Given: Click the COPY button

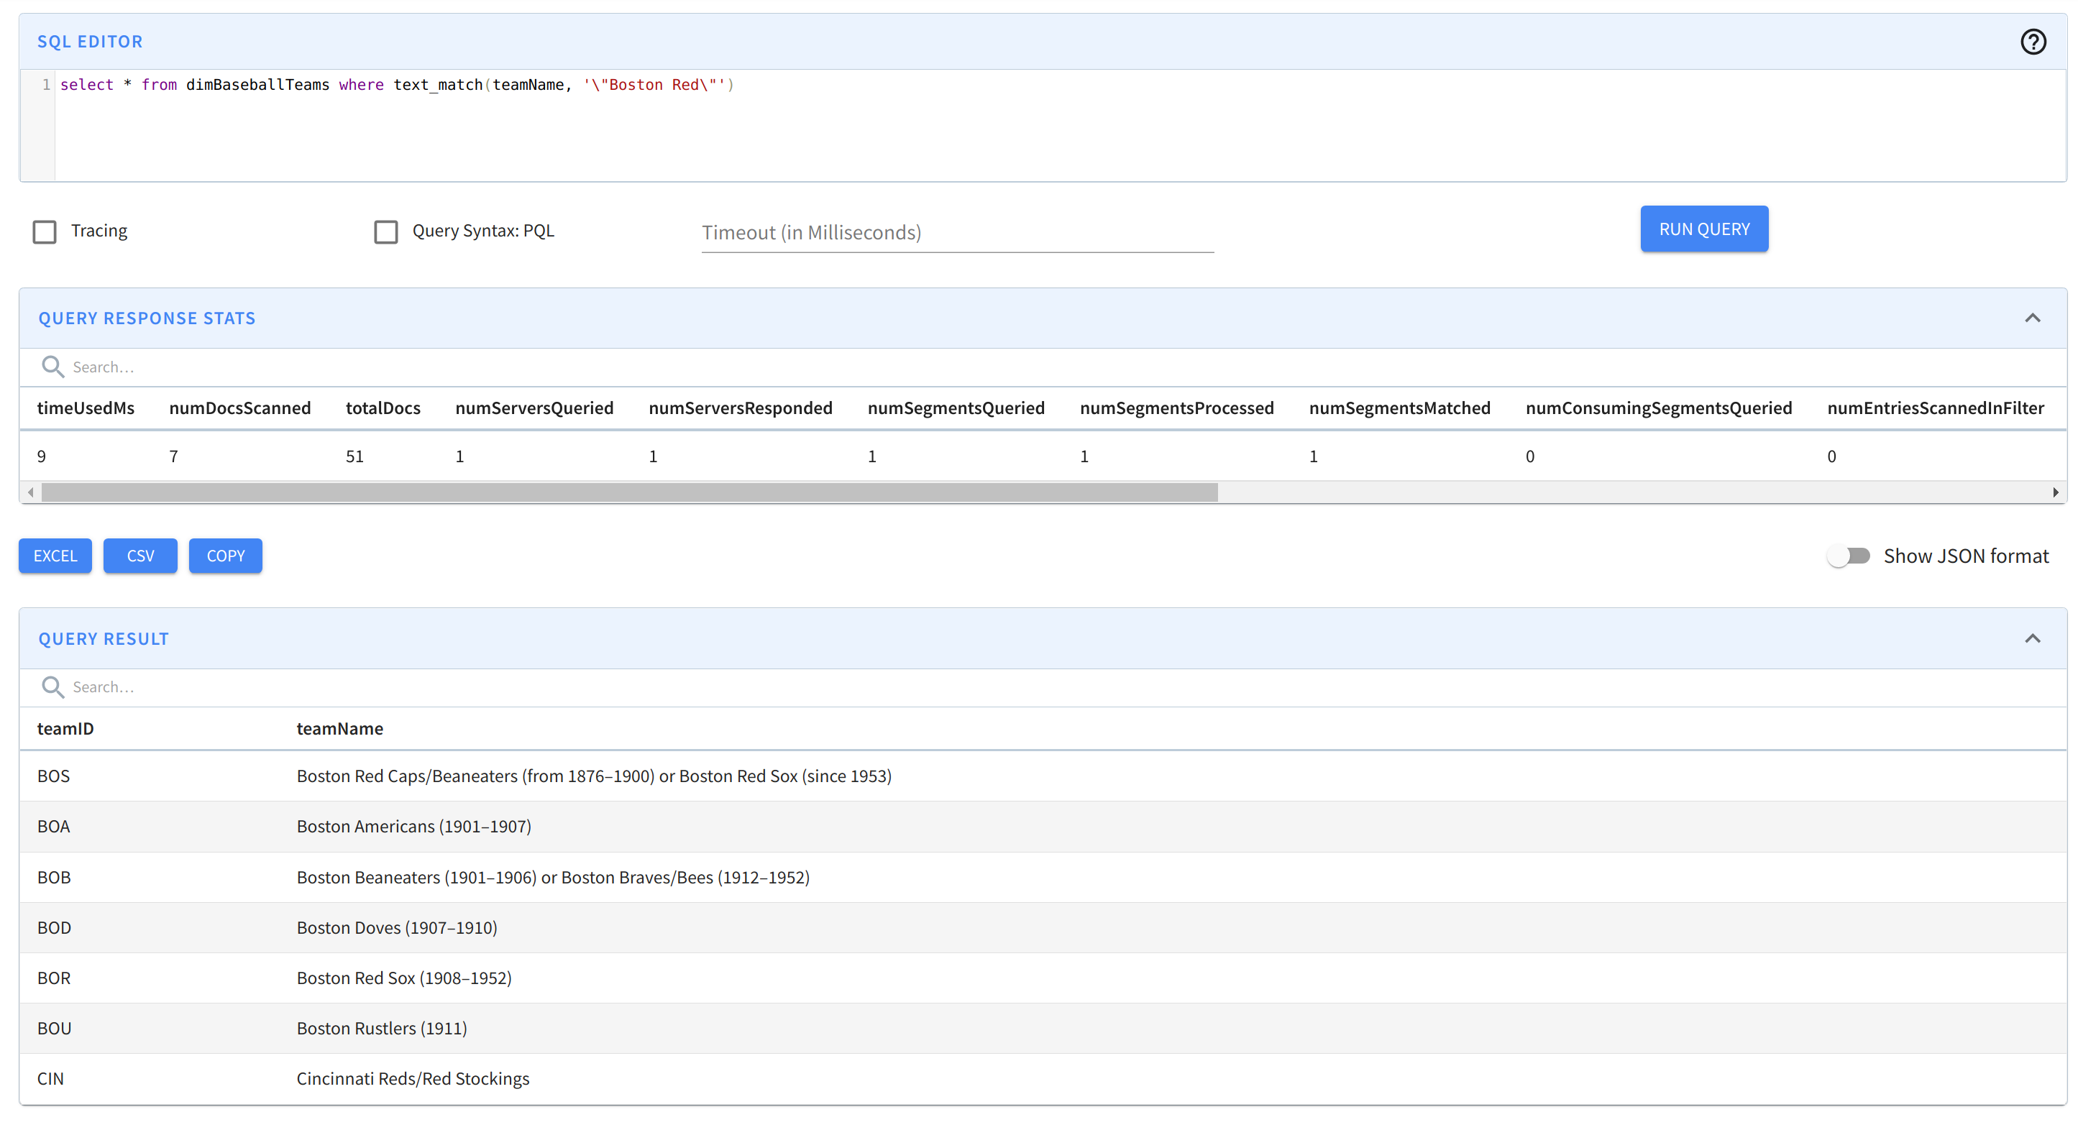Looking at the screenshot, I should click(x=225, y=556).
